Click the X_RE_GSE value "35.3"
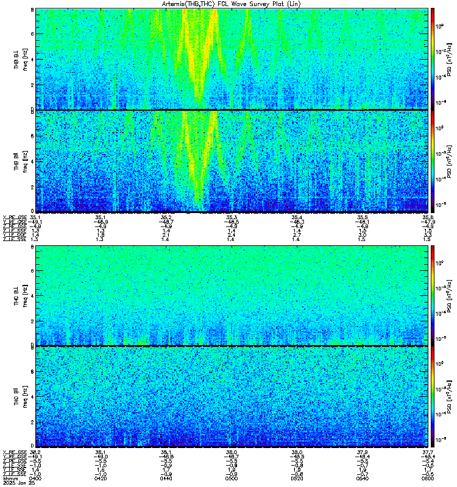This screenshot has height=487, width=457. click(232, 217)
